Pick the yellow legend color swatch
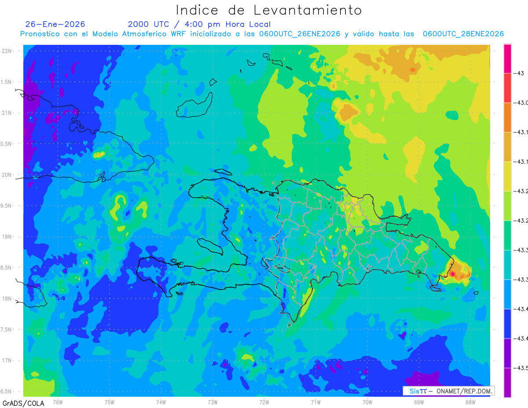This screenshot has height=408, width=528. click(x=507, y=176)
